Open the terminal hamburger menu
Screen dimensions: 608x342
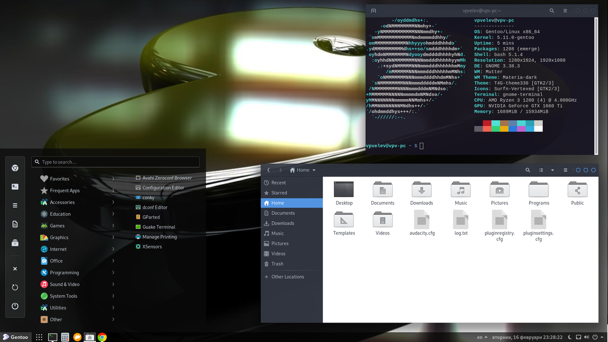(x=565, y=10)
